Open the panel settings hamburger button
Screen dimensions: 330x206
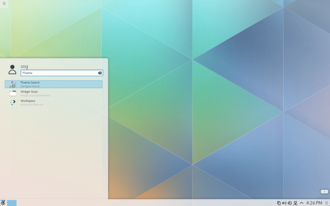(326, 203)
